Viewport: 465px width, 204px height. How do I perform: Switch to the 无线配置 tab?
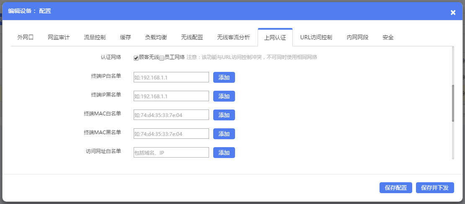click(192, 37)
